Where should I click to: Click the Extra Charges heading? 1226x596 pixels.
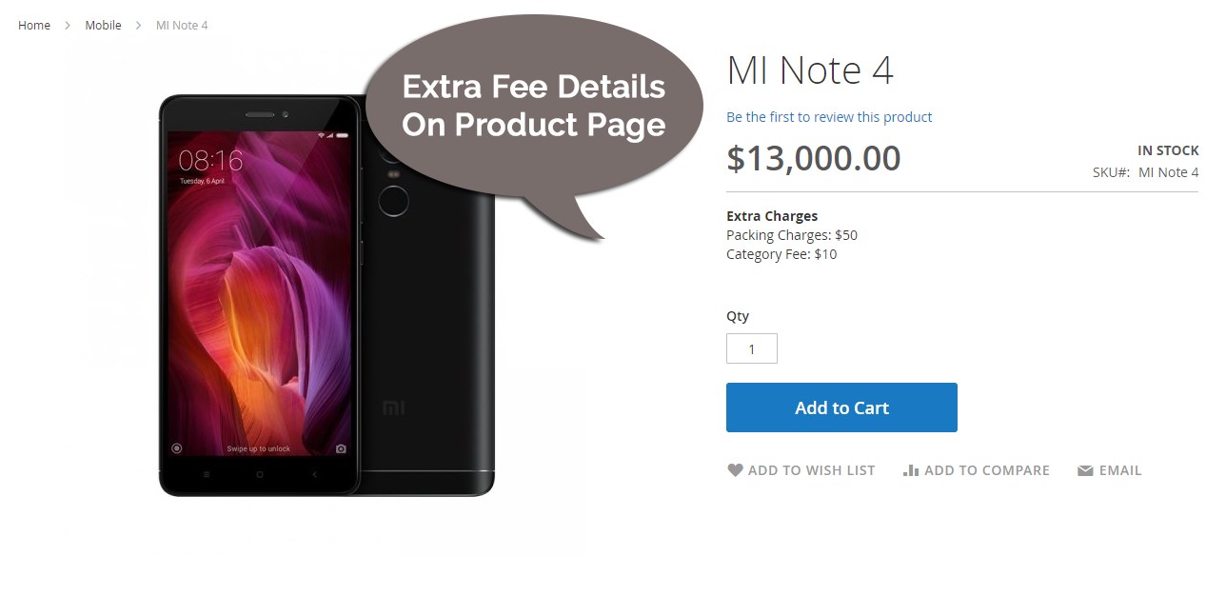(771, 216)
